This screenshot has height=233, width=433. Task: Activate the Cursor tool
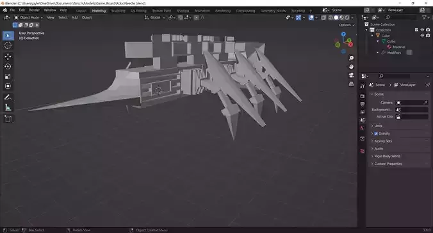[8, 46]
